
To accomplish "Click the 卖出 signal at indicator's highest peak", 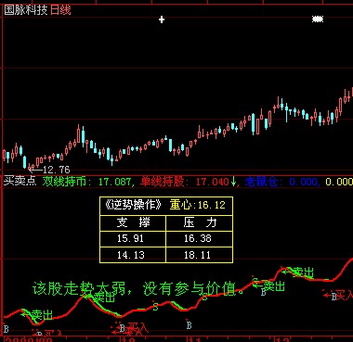I will tap(303, 272).
